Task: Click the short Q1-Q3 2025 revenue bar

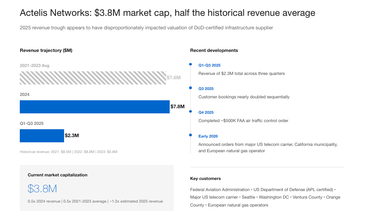Action: point(42,136)
